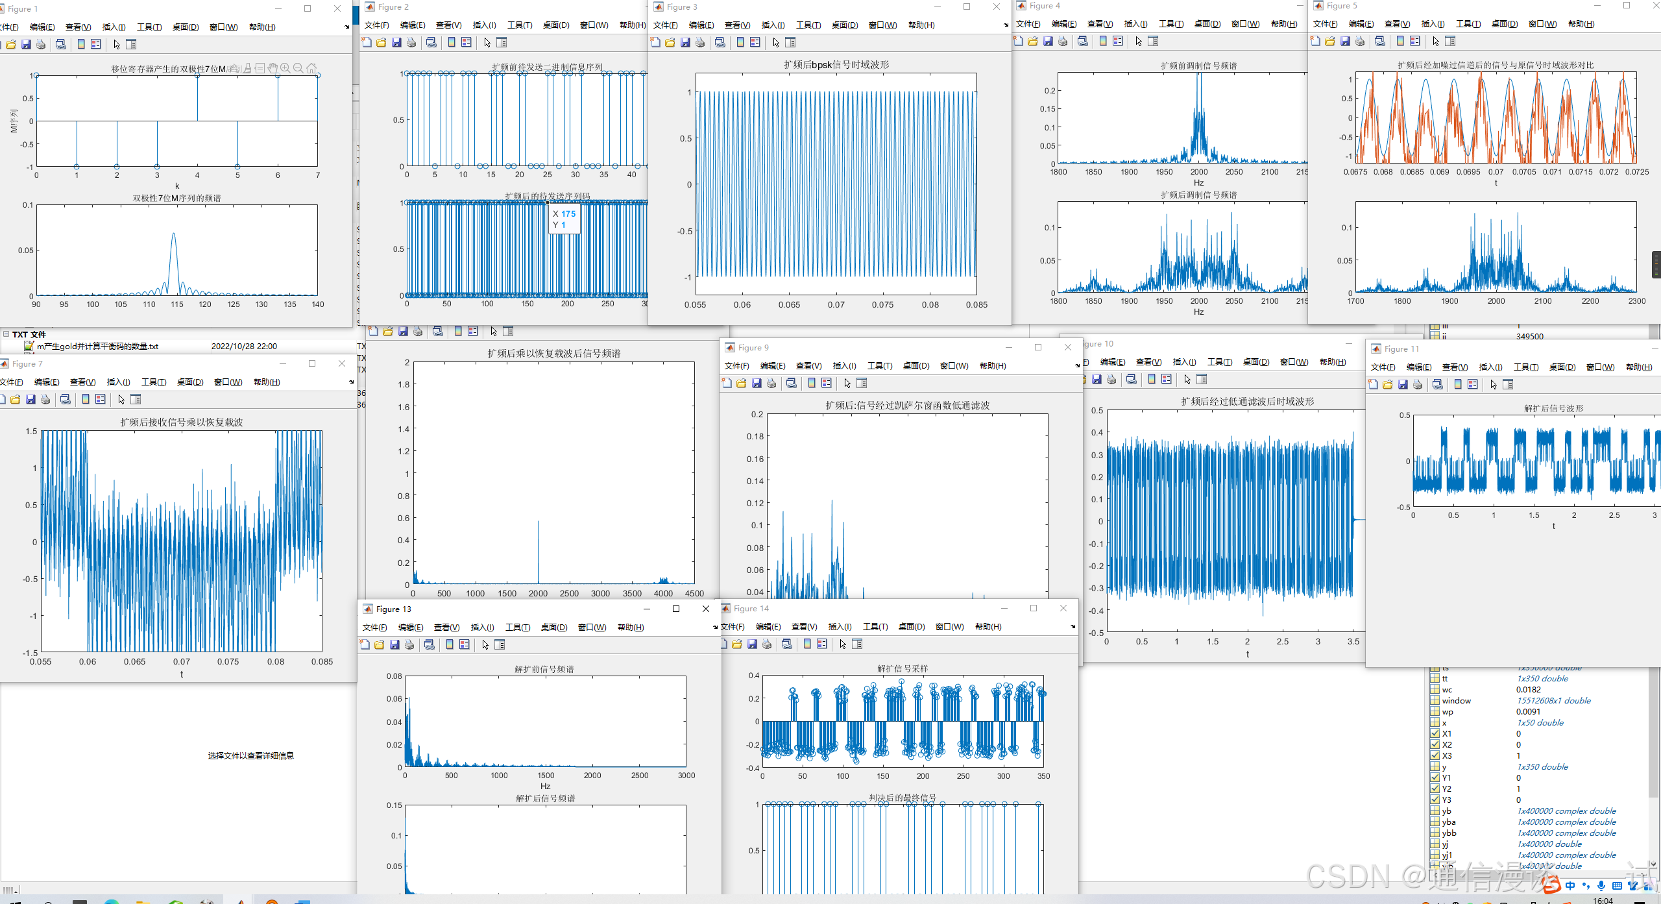The height and width of the screenshot is (904, 1661).
Task: Click Open File folder icon in Figure 5
Action: 1329,41
